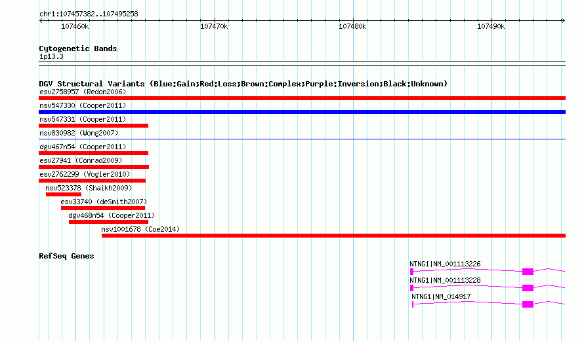Screen dimensions: 584x341
Task: Click the 107460k ruler tick label
Action: click(75, 26)
